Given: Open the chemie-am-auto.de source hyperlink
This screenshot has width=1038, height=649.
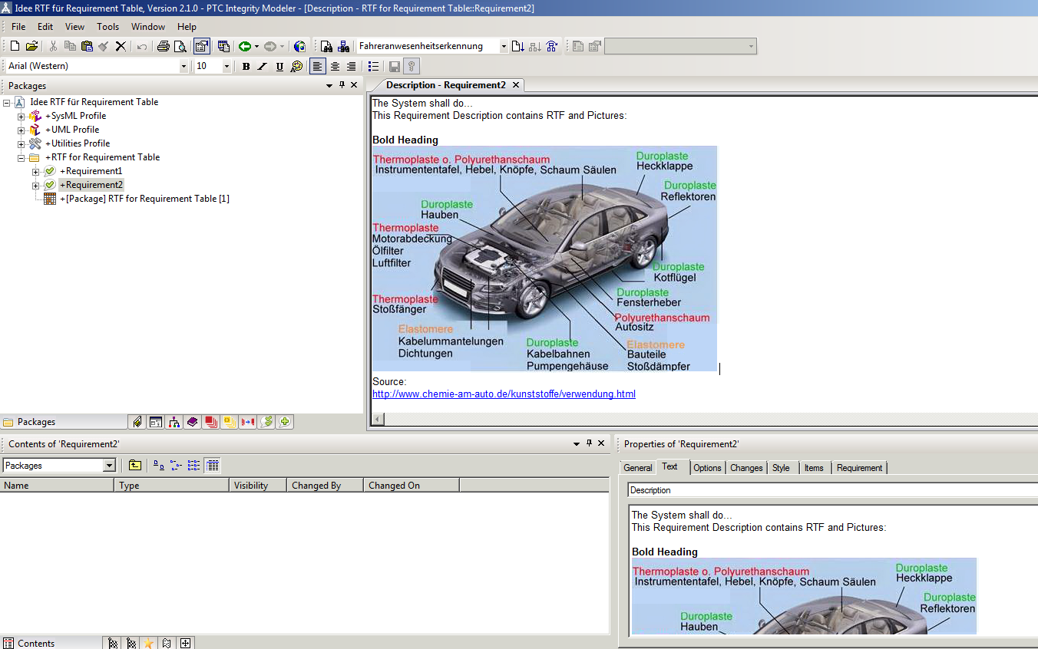Looking at the screenshot, I should [x=504, y=394].
